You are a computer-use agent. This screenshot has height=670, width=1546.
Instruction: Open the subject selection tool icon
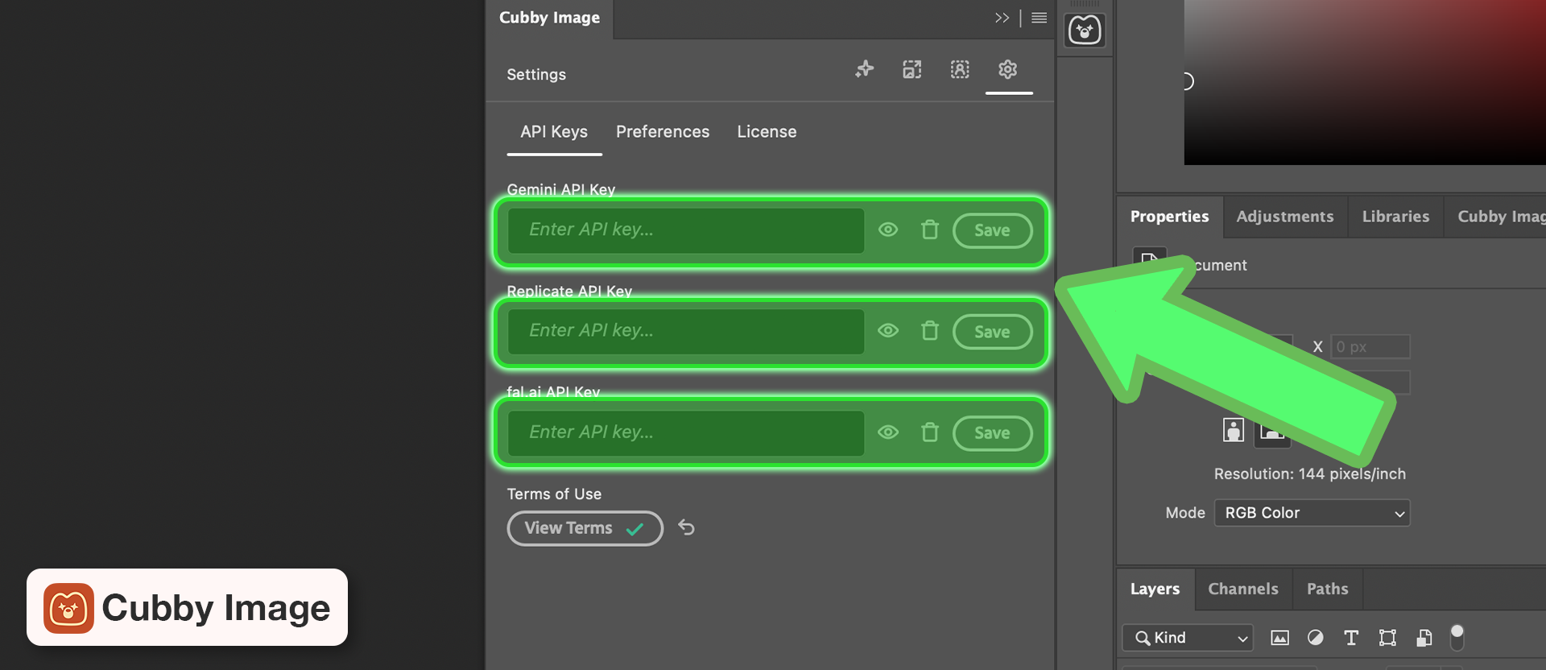(960, 70)
